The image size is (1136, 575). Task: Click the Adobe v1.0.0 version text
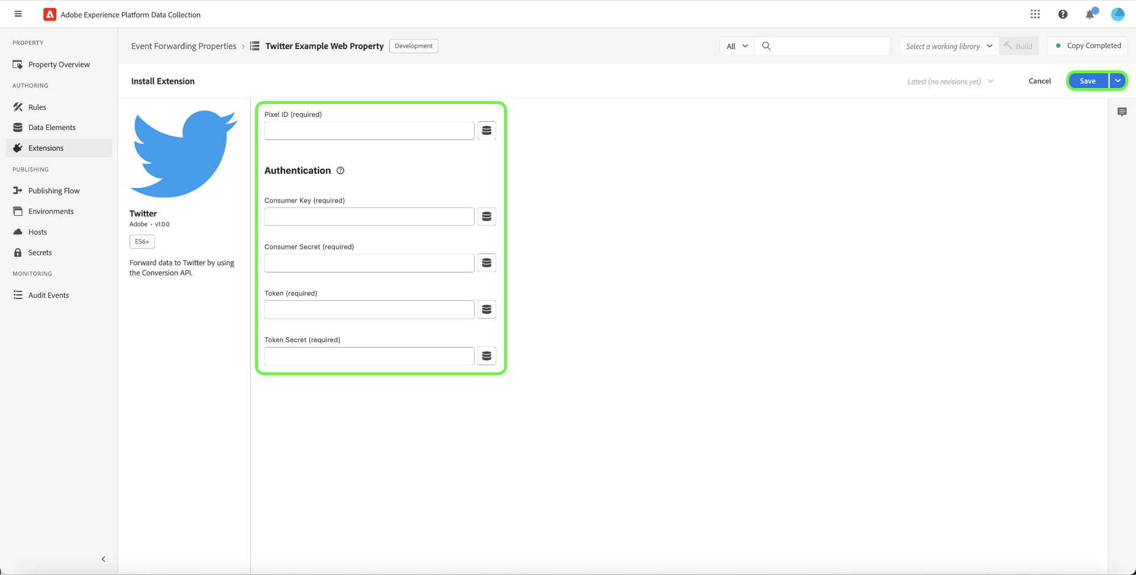[x=150, y=225]
